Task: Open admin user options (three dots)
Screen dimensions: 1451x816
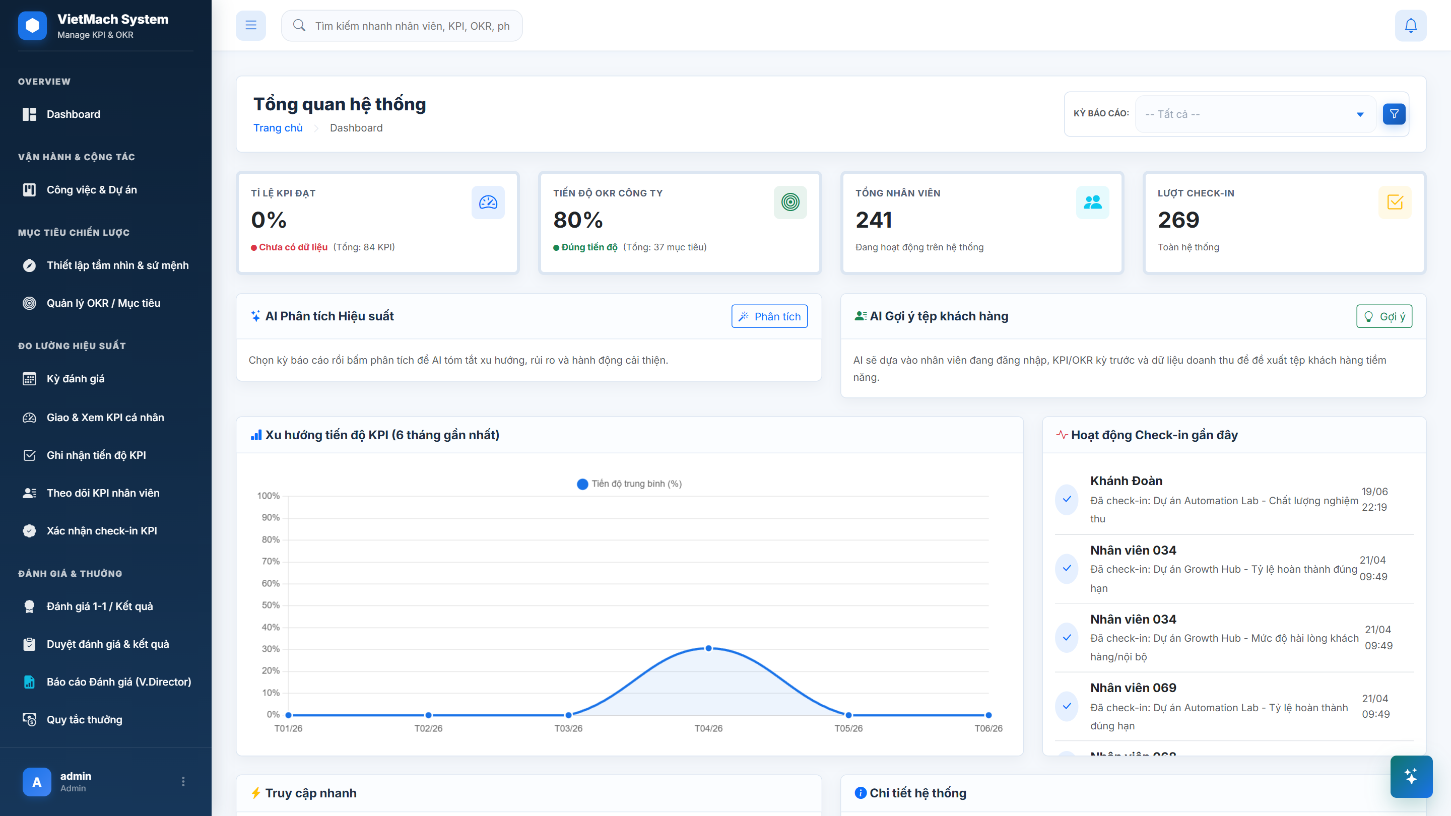Action: 183,782
